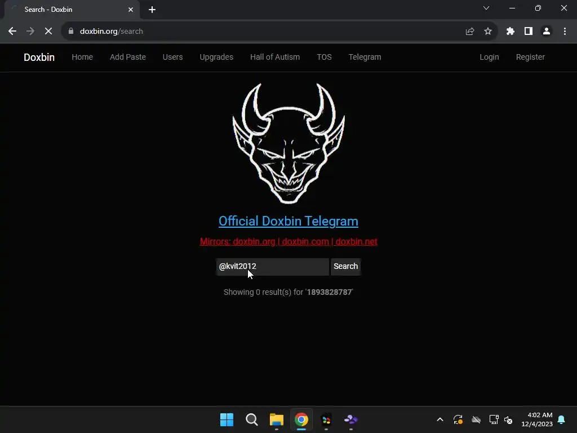Open the Upgrades nav item
Screen dimensions: 577x433
pyautogui.click(x=216, y=57)
